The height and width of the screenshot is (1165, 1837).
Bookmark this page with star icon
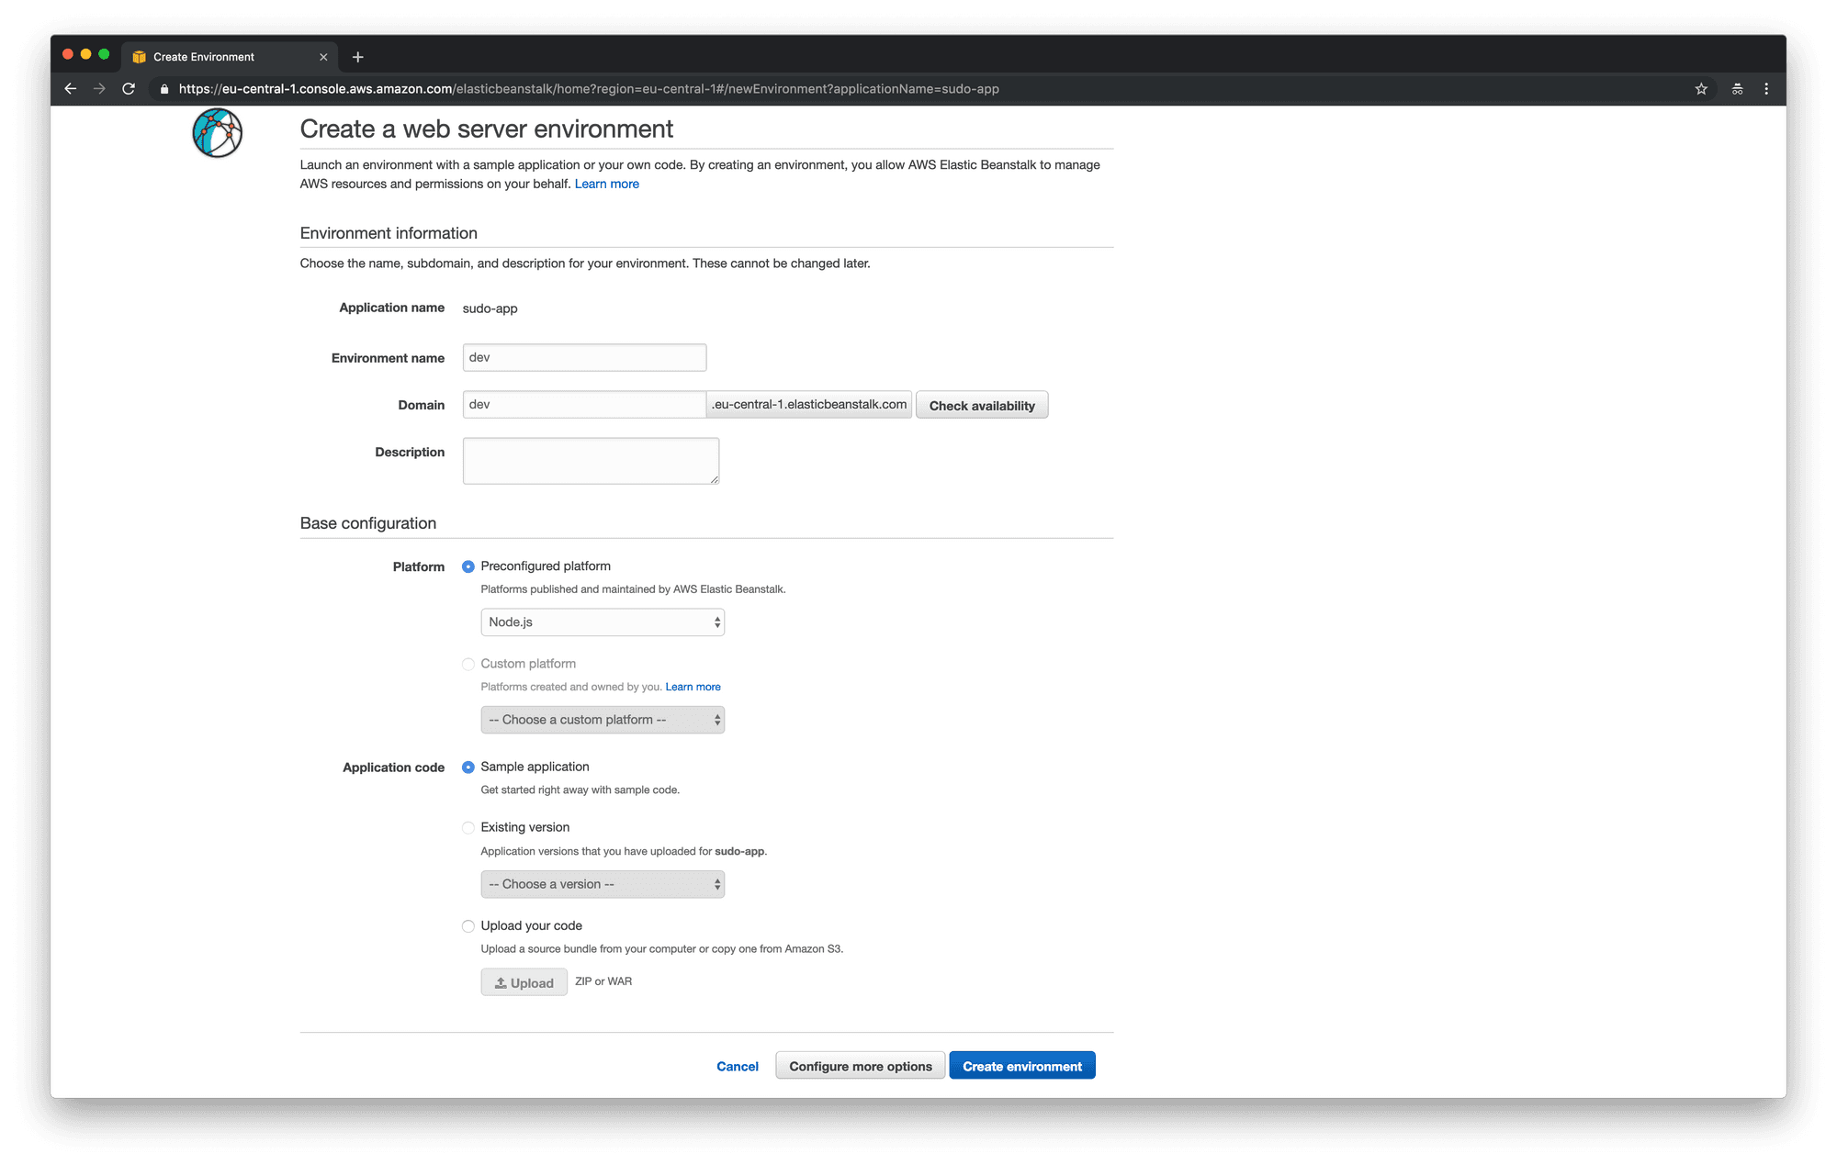click(x=1701, y=89)
